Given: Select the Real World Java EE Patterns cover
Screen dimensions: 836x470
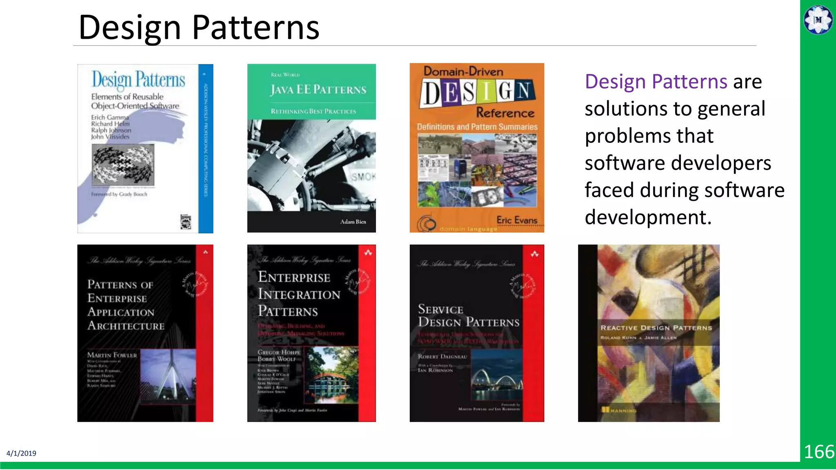Looking at the screenshot, I should [x=311, y=148].
